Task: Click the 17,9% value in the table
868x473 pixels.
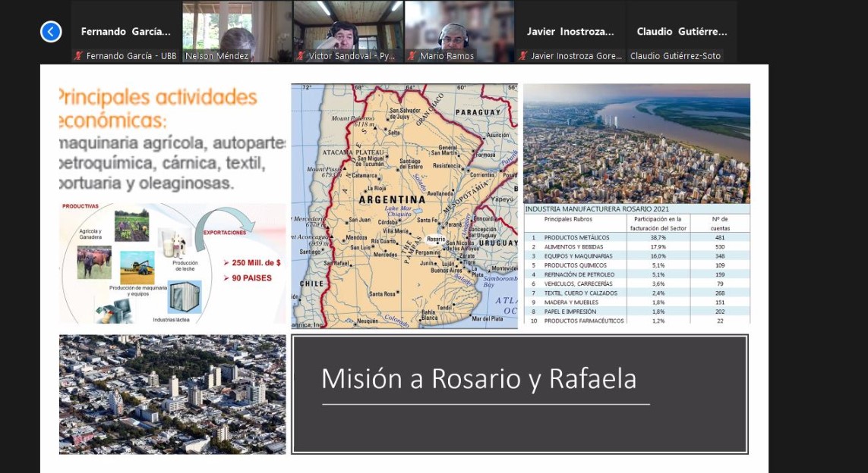Action: click(x=658, y=247)
